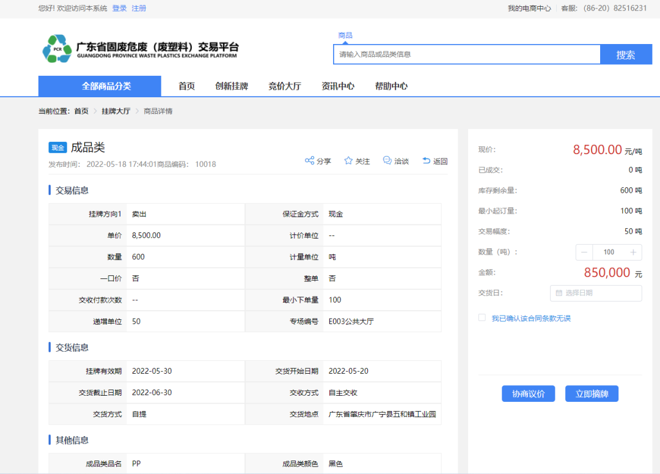
Task: Click the 搜索 search button
Action: point(626,54)
